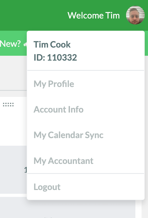This screenshot has height=218, width=148.
Task: Choose My Accountant menu entry
Action: tap(63, 161)
